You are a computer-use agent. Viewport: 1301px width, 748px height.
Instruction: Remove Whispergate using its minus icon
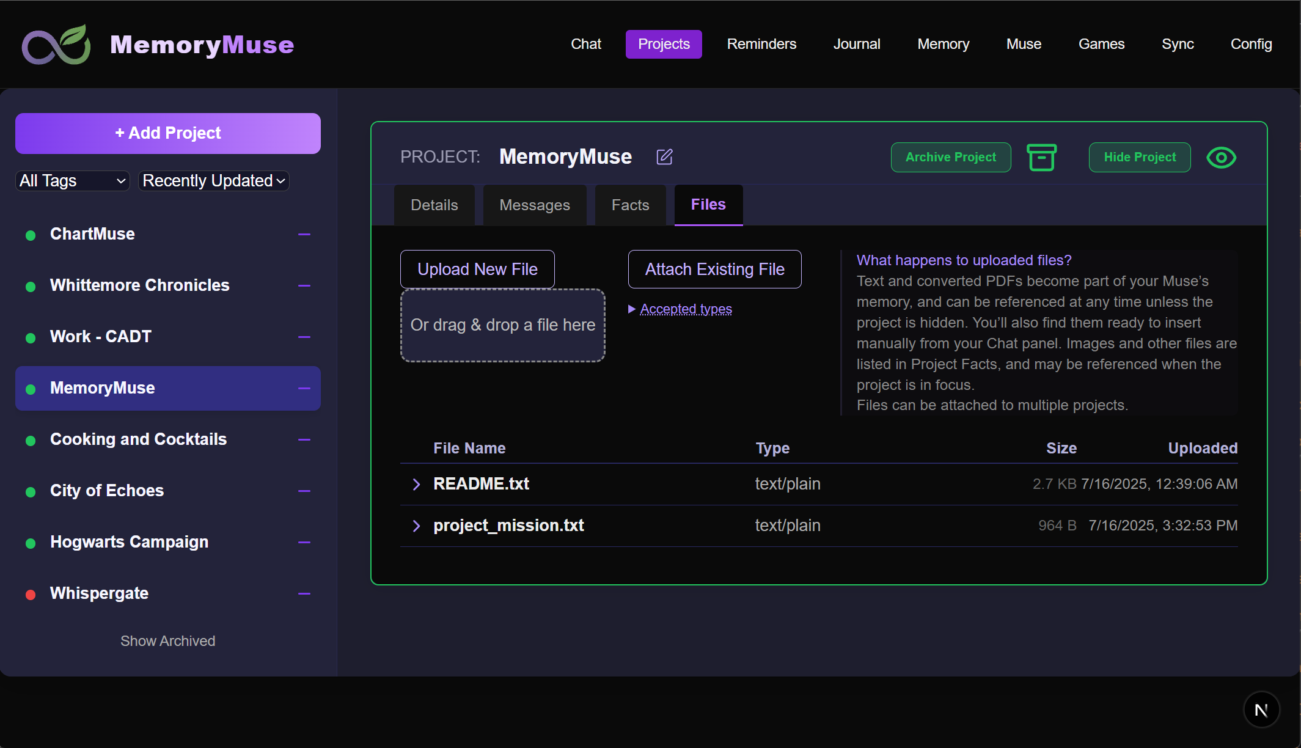point(304,594)
